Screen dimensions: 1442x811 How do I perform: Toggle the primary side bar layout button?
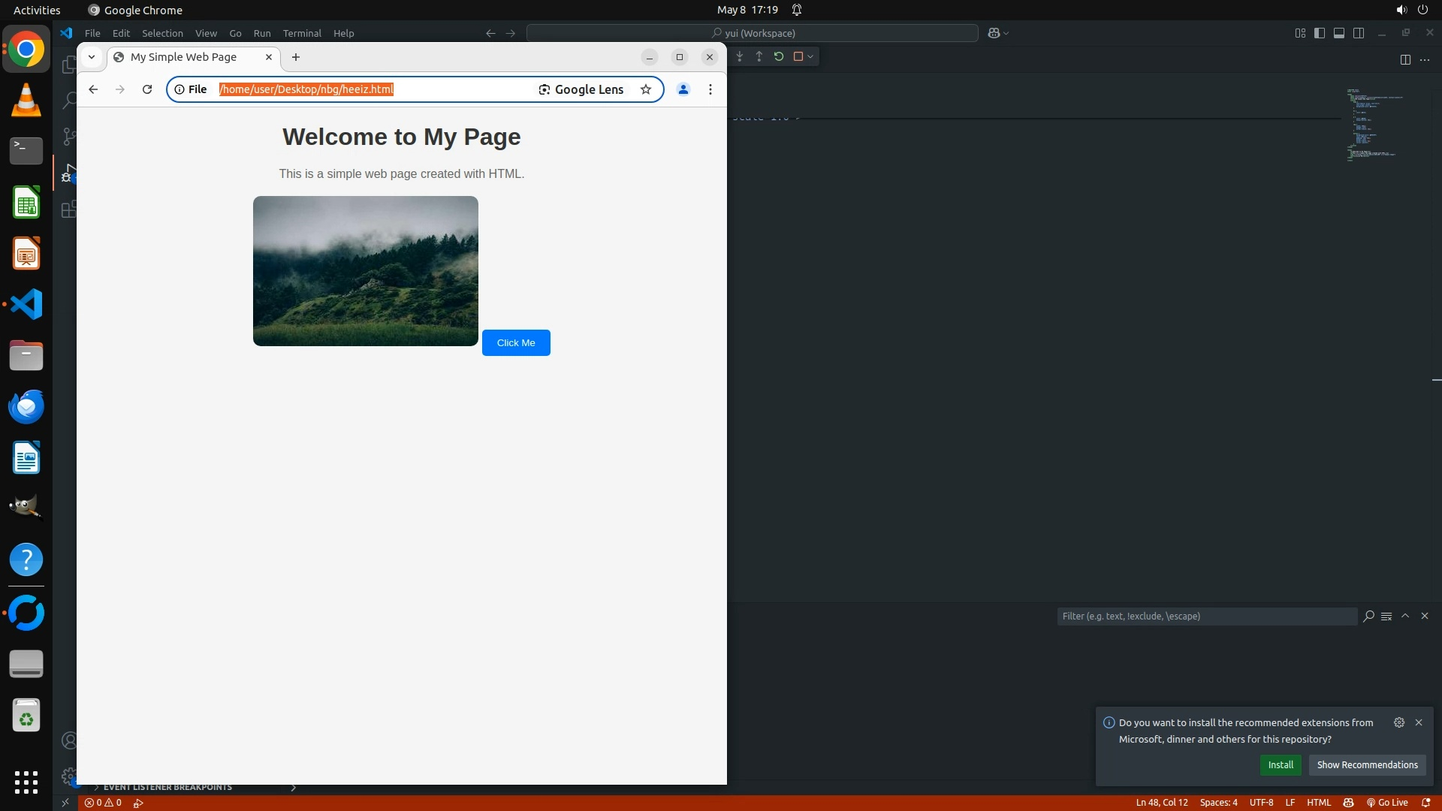click(1320, 33)
